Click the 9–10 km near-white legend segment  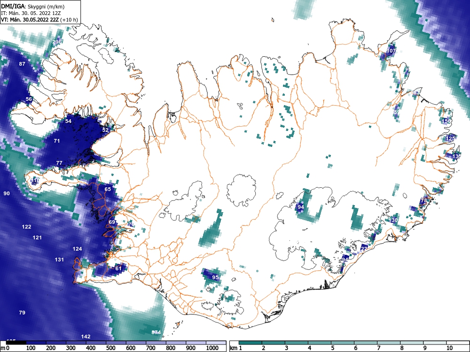pos(435,343)
